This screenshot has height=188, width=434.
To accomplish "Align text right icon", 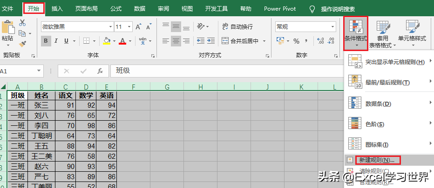I will [x=186, y=41].
